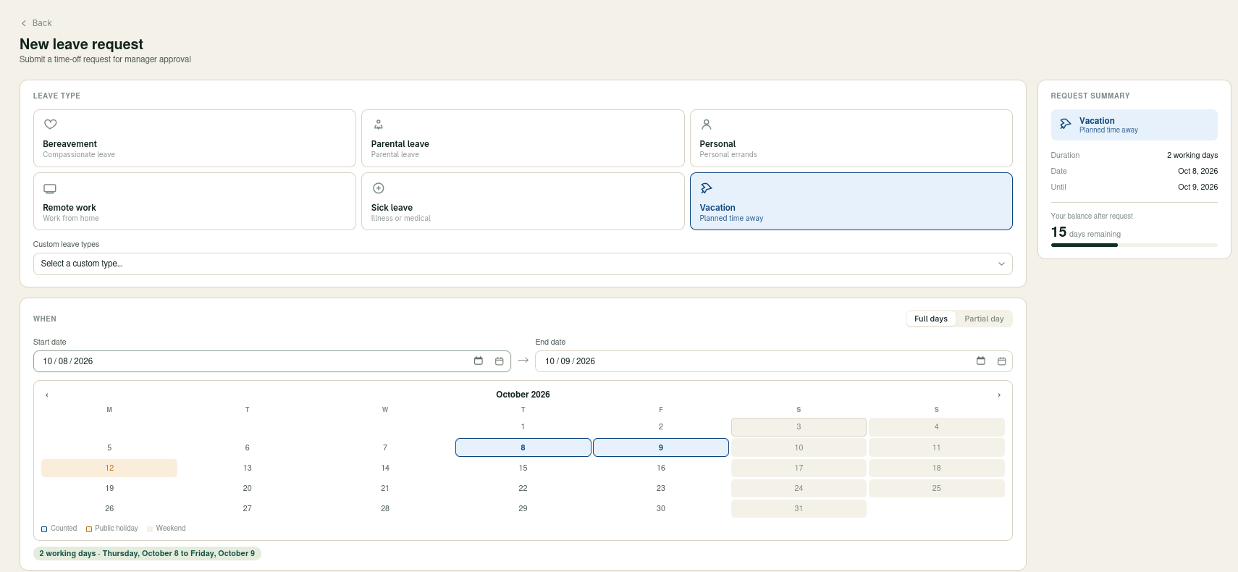The height and width of the screenshot is (572, 1238).
Task: Pick October 20 in the calendar
Action: tap(248, 488)
